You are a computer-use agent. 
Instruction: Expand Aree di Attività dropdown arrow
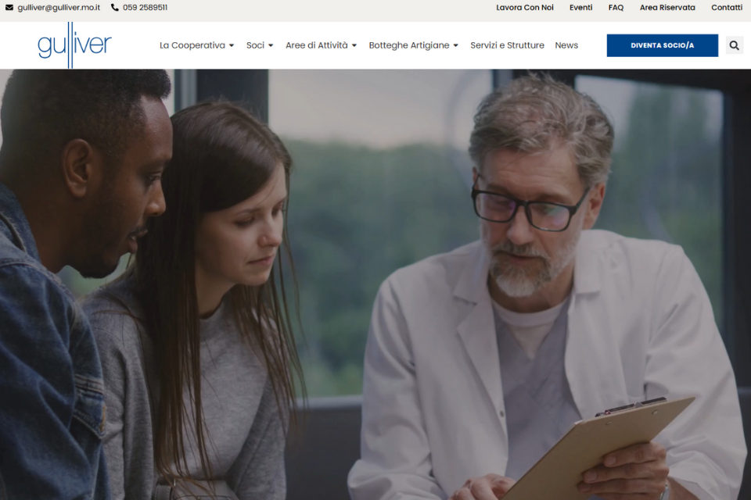coord(354,46)
